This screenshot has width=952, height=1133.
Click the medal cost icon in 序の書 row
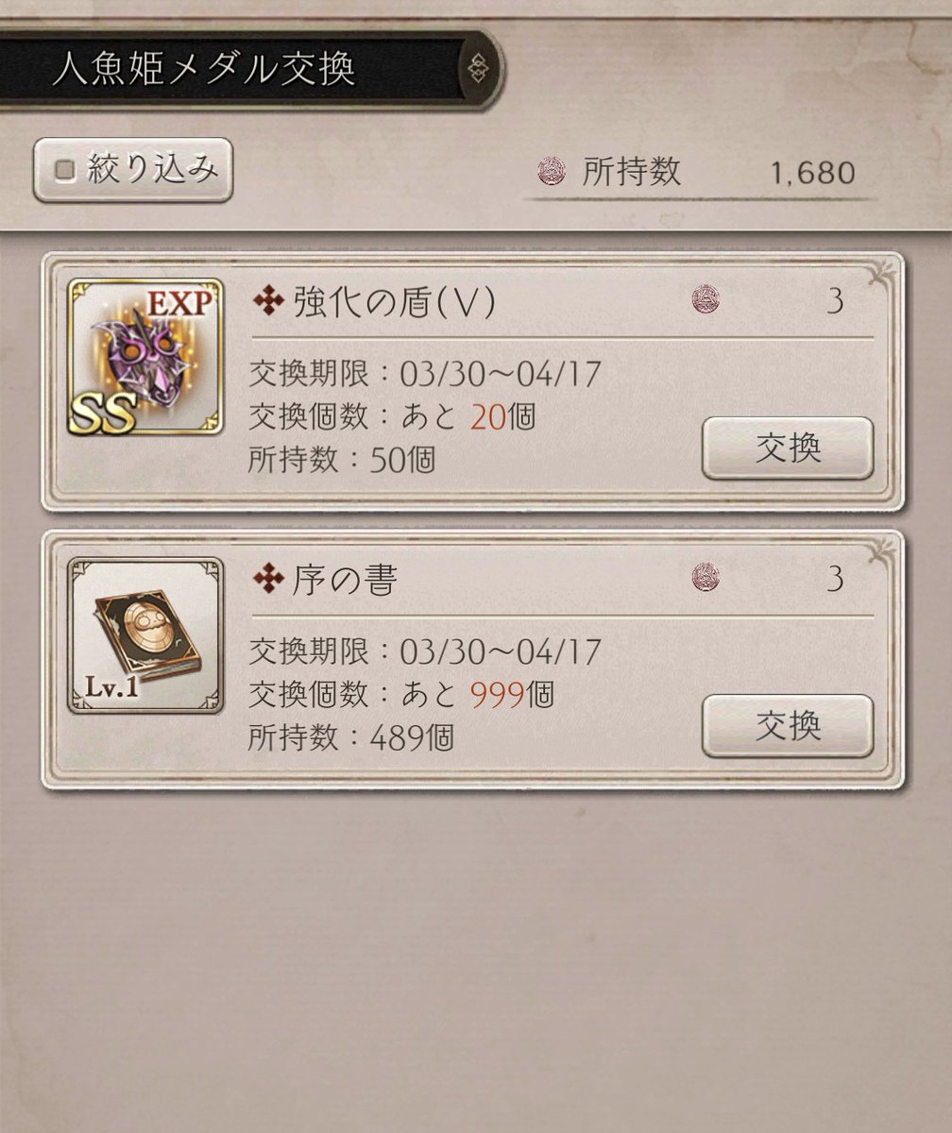705,577
